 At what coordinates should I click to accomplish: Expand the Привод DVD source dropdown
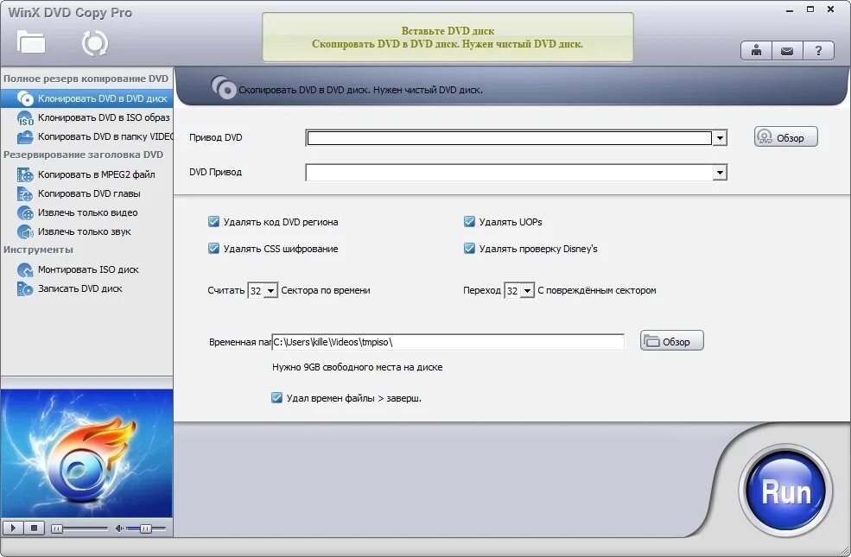pyautogui.click(x=720, y=138)
